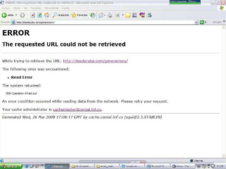Open the Ayuda menu

(x=66, y=8)
